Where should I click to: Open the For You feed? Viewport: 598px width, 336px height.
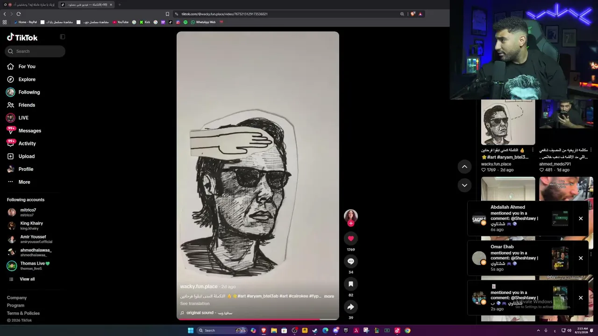(21, 66)
